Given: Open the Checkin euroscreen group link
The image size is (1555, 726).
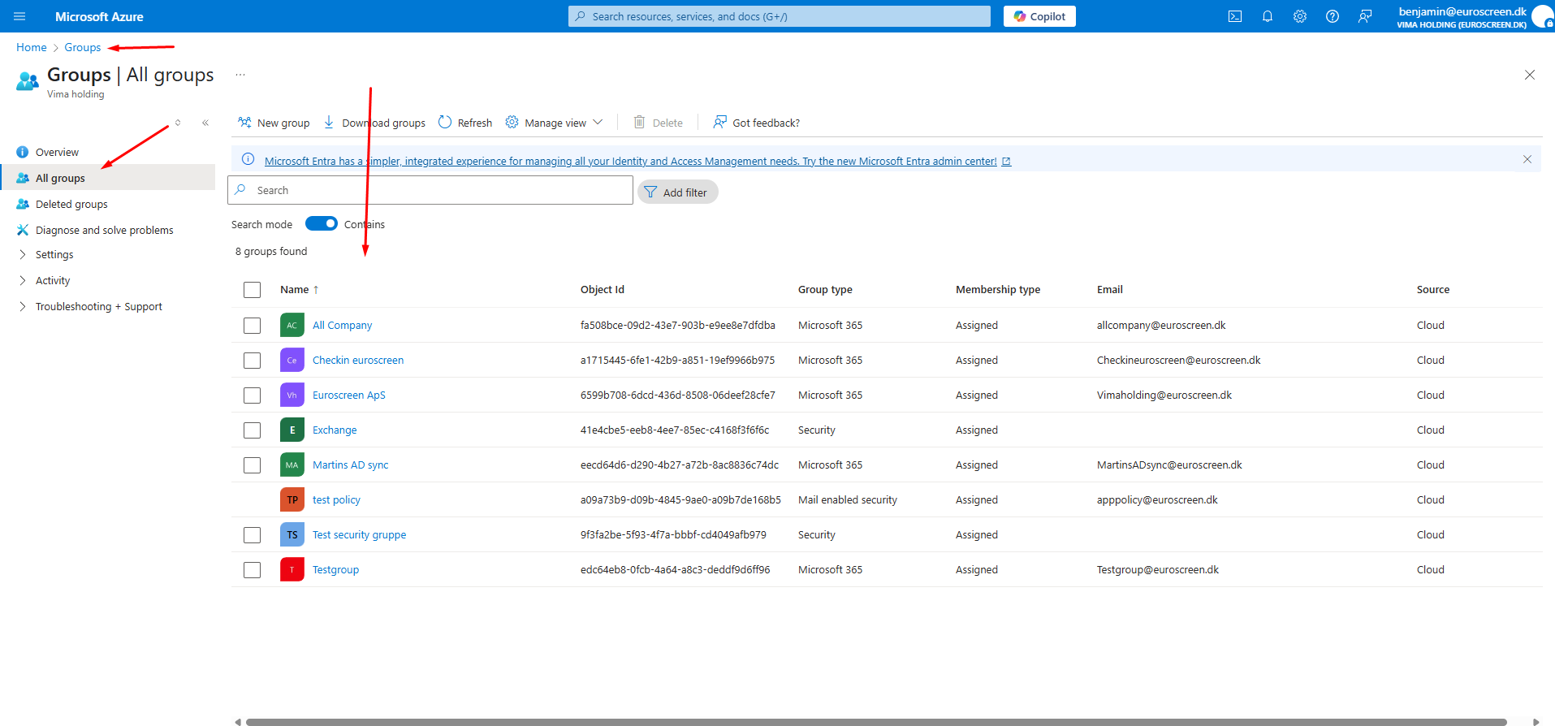Looking at the screenshot, I should tap(358, 360).
